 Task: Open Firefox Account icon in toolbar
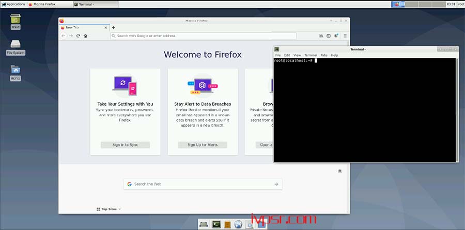[x=336, y=36]
